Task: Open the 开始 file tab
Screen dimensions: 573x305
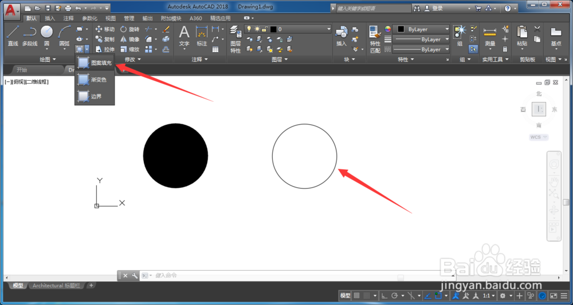Action: click(x=22, y=70)
